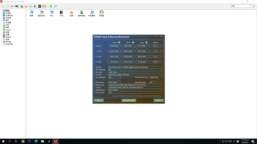Click the gauge sensor icon in the toolbar
The height and width of the screenshot is (144, 257).
(x=44, y=6)
